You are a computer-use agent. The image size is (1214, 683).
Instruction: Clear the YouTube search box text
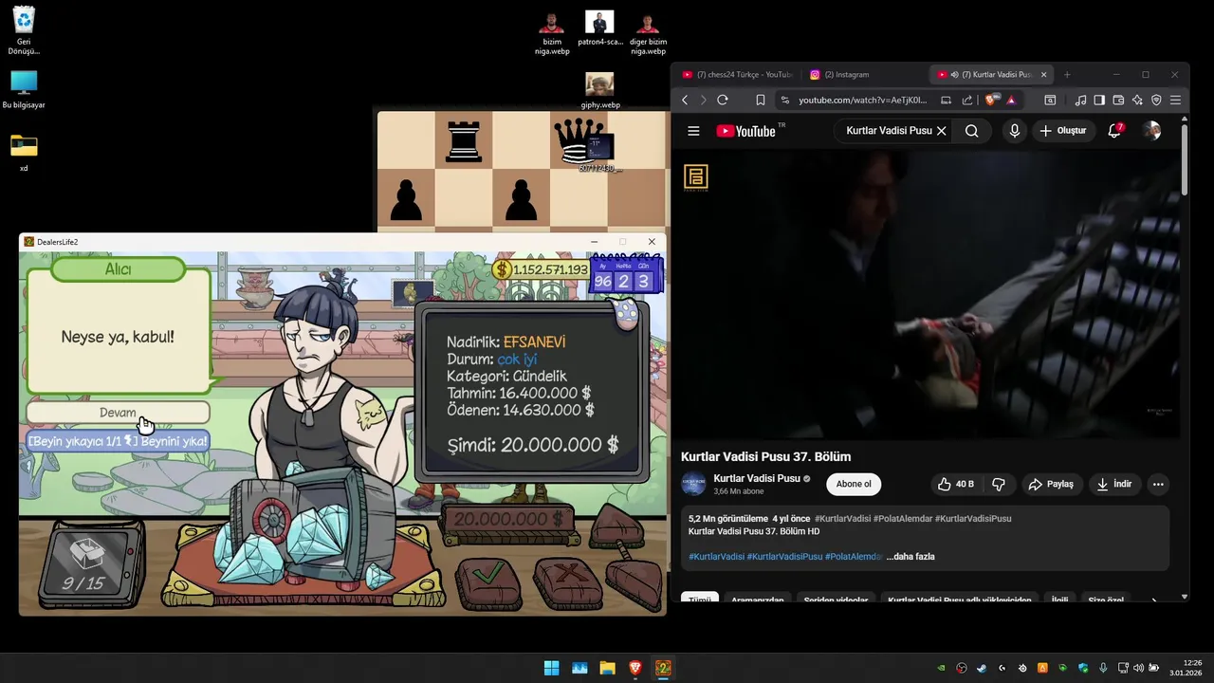tap(941, 131)
